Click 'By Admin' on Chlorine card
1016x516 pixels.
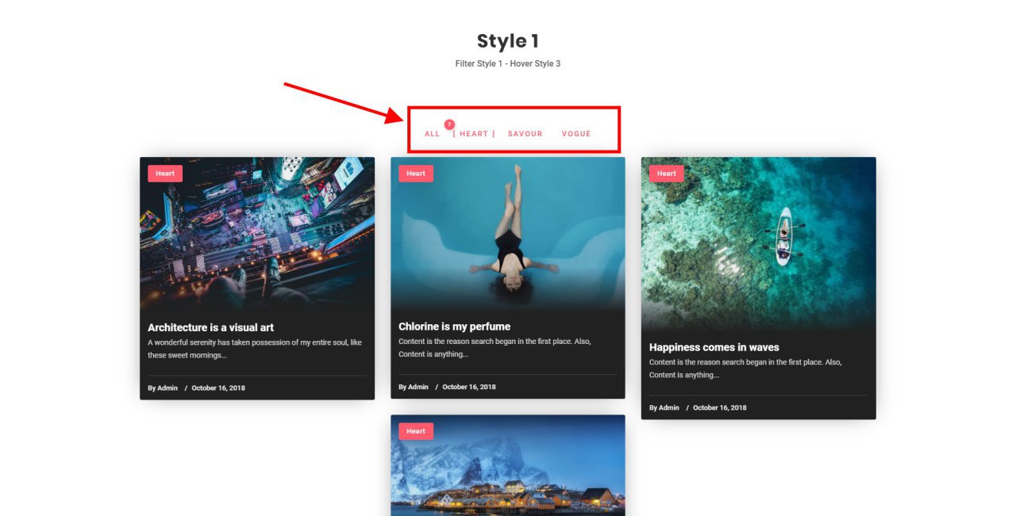click(x=414, y=387)
